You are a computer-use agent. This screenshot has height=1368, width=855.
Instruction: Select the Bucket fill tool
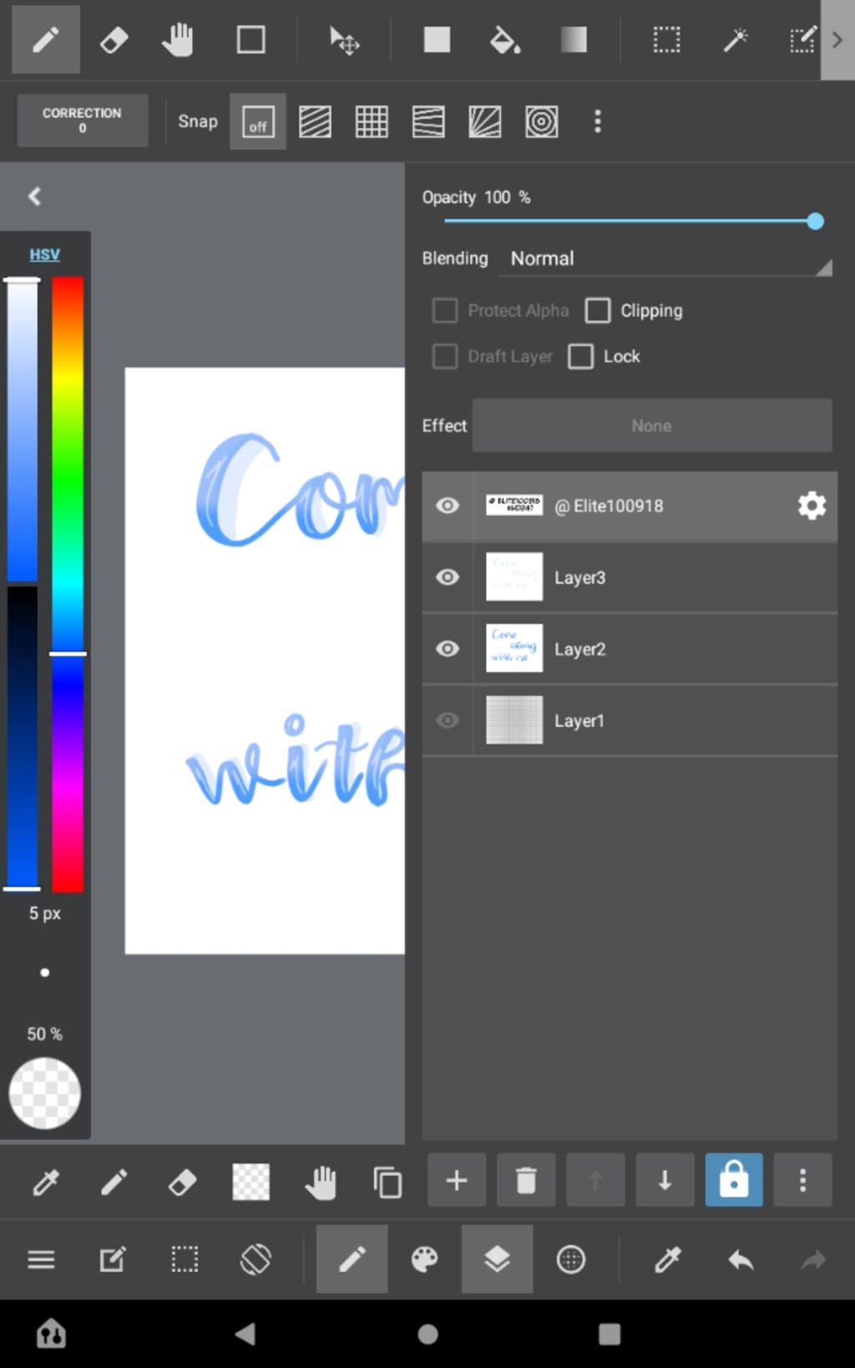click(x=504, y=39)
